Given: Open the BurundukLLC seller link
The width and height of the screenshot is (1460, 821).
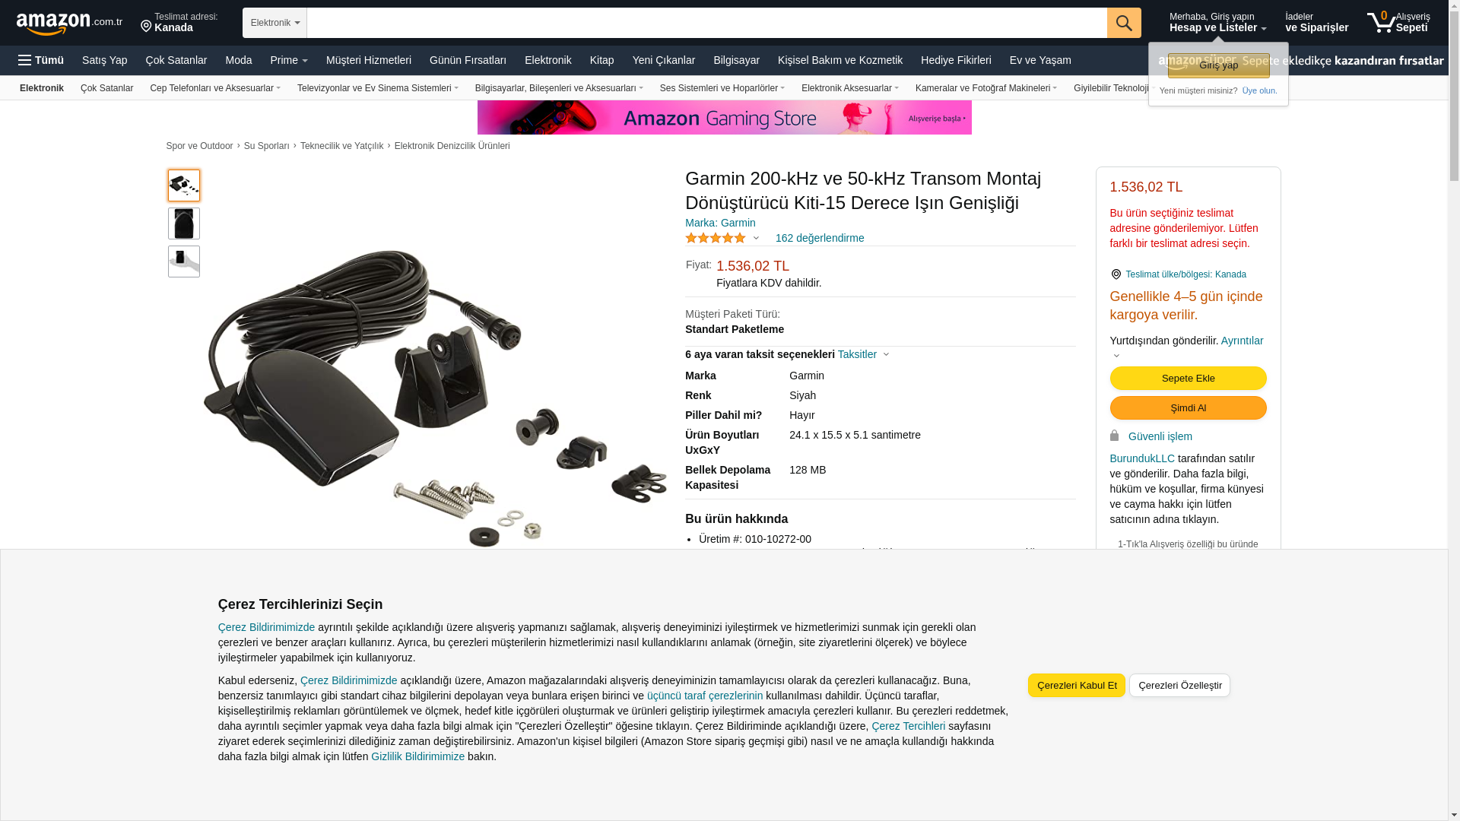Looking at the screenshot, I should tap(1142, 458).
